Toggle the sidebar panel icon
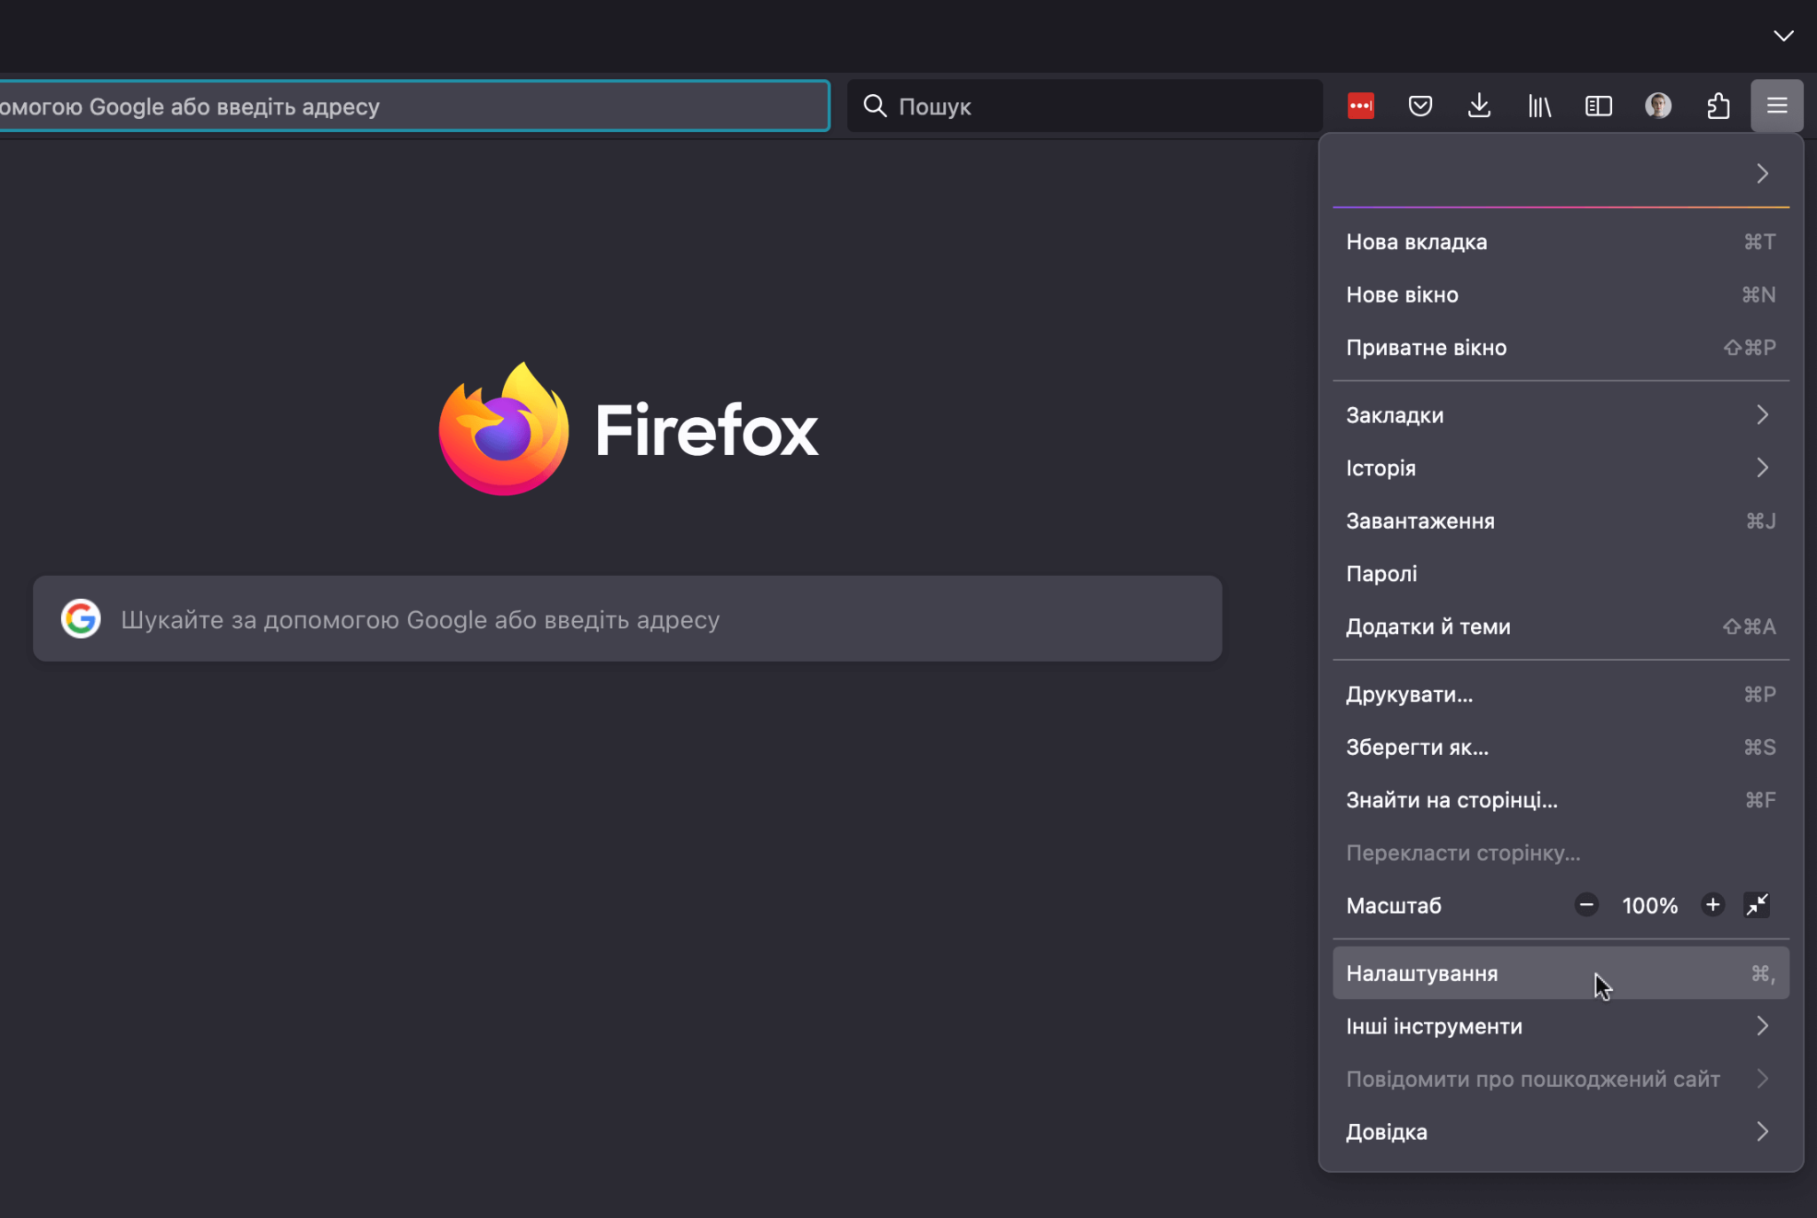Screen dimensions: 1817x1218 coord(1598,106)
